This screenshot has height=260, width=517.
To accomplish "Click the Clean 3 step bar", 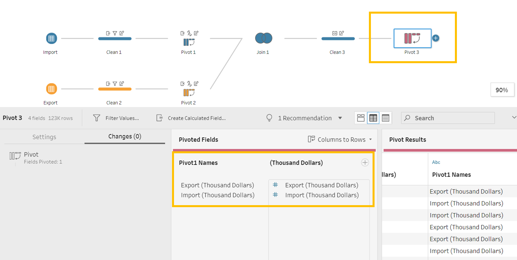I will click(338, 39).
